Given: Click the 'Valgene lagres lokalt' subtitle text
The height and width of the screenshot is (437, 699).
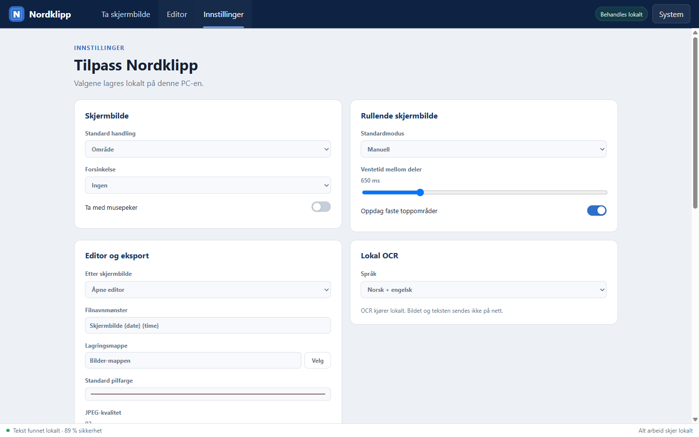Looking at the screenshot, I should pos(139,84).
